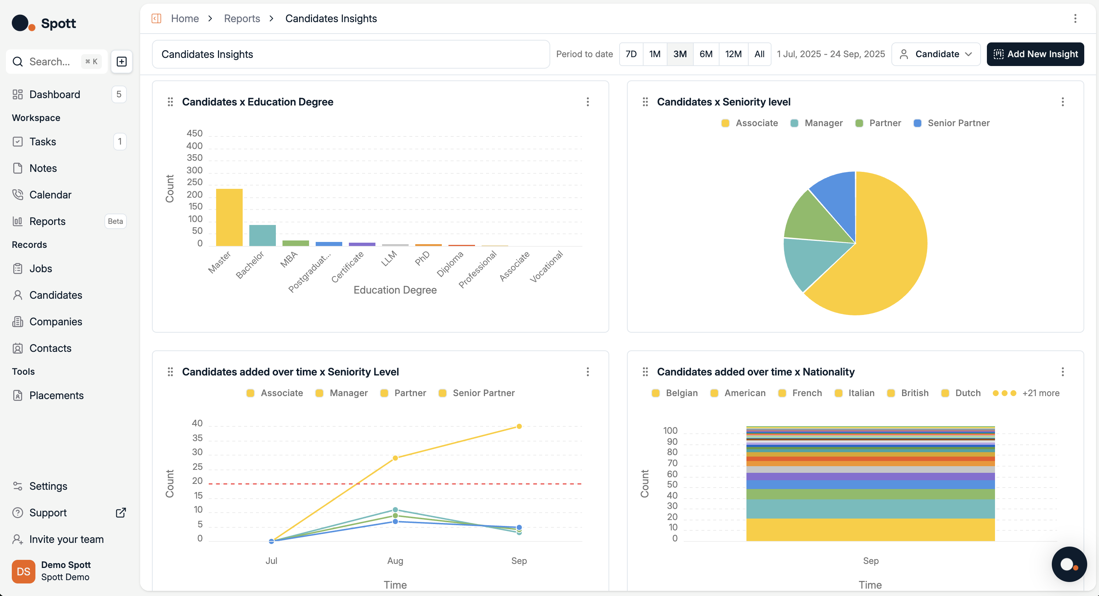1099x596 pixels.
Task: Click the quick add plus icon
Action: pyautogui.click(x=122, y=62)
